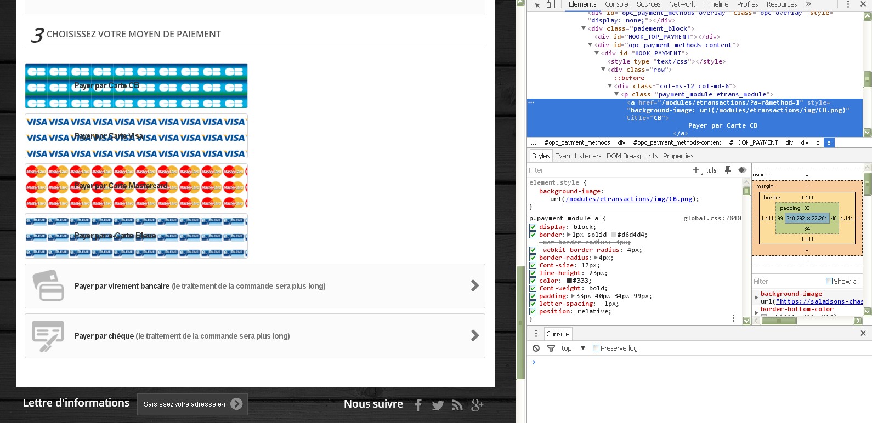Add a new style rule with plus icon
Viewport: 872px width, 423px height.
[x=696, y=170]
